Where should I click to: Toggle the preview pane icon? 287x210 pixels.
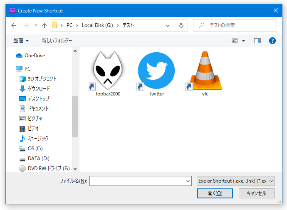click(x=257, y=41)
